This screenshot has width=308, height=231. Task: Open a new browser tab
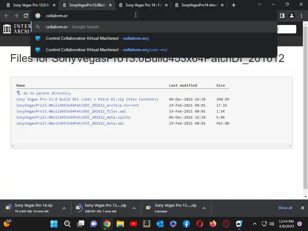pyautogui.click(x=233, y=5)
